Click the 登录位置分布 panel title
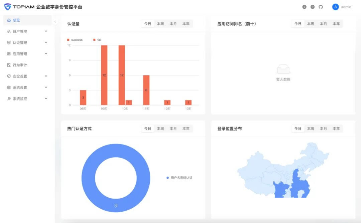 click(230, 129)
